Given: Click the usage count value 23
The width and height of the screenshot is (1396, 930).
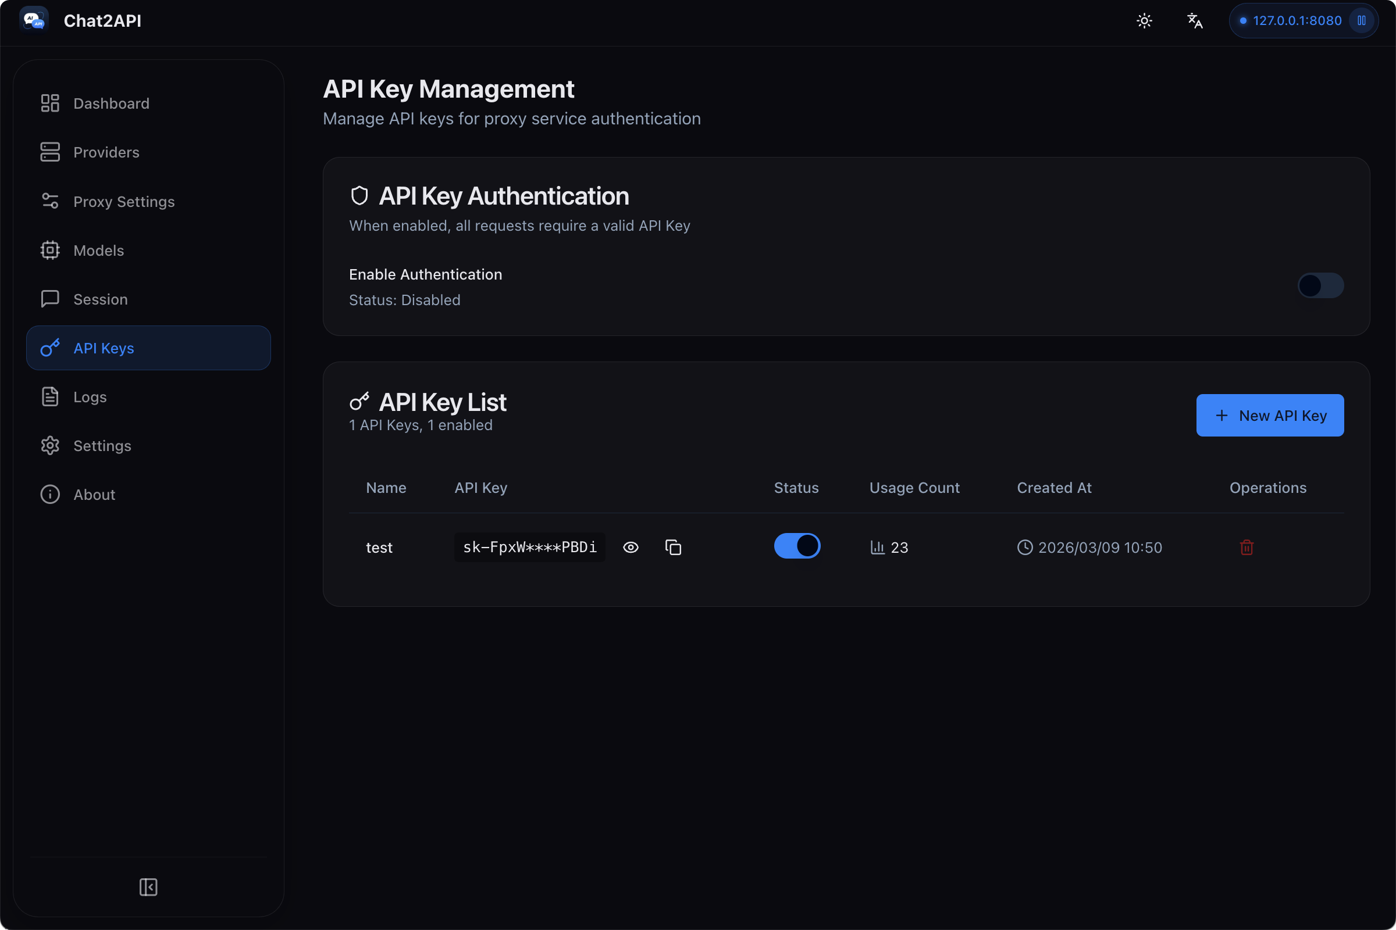Looking at the screenshot, I should (899, 548).
